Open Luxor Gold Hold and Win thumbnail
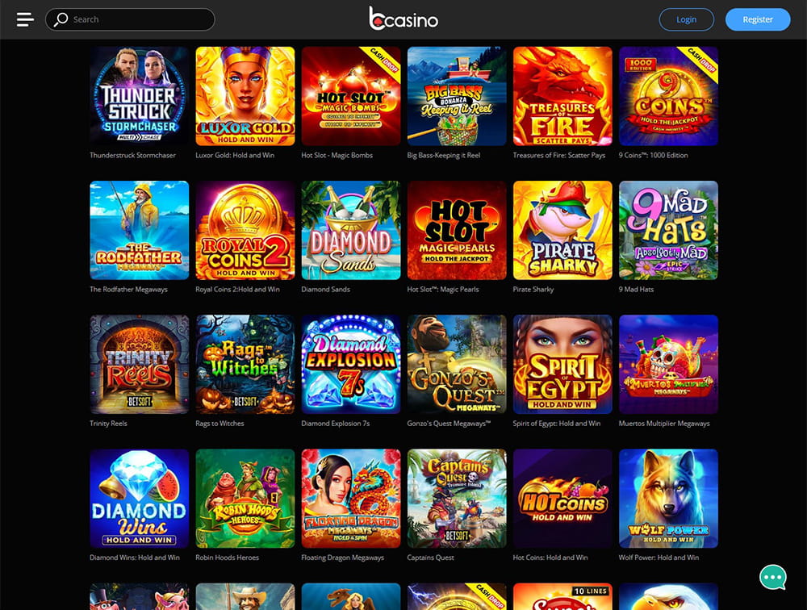This screenshot has height=610, width=807. point(245,96)
